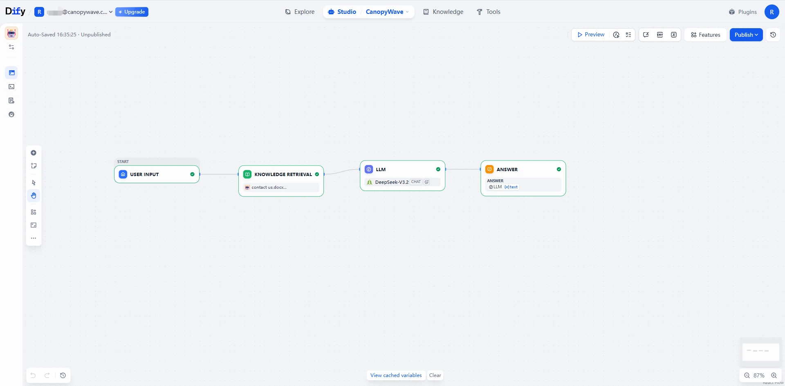Expand the Publish dropdown

[746, 35]
